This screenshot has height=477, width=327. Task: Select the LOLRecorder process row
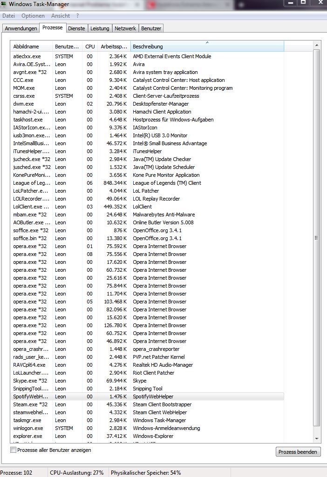147,199
